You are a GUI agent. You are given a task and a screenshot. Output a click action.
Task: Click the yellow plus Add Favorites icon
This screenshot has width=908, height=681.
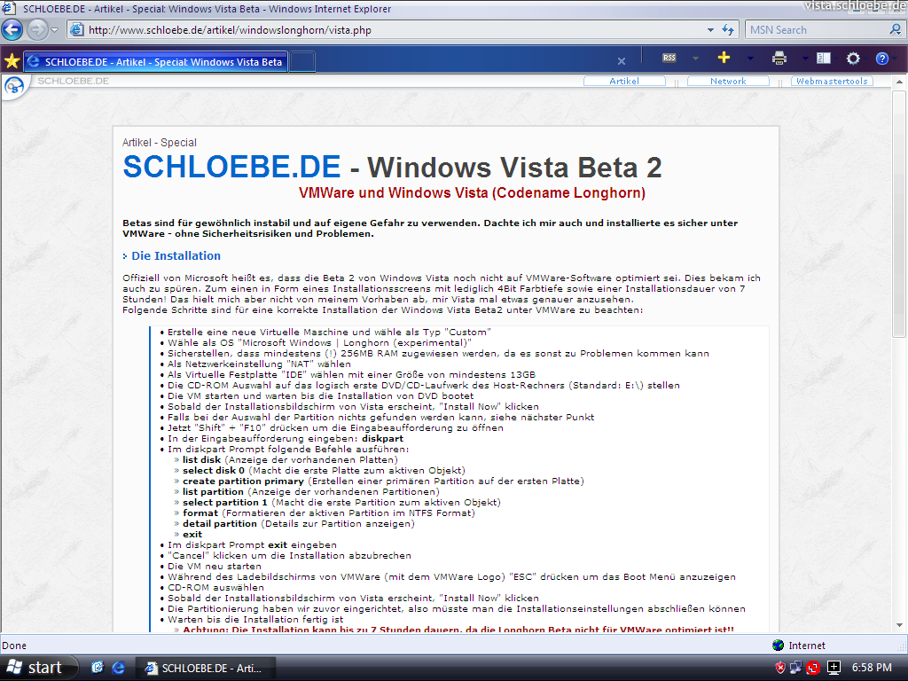pos(724,58)
